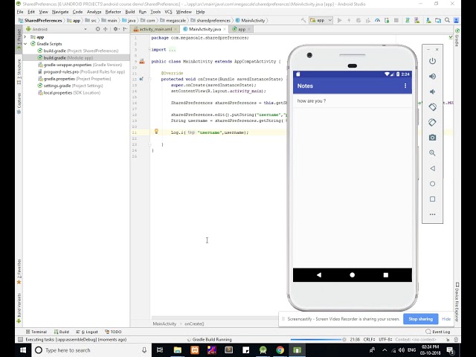Toggle the Project tool window sidebar button
This screenshot has height=357, width=476.
tap(19, 40)
